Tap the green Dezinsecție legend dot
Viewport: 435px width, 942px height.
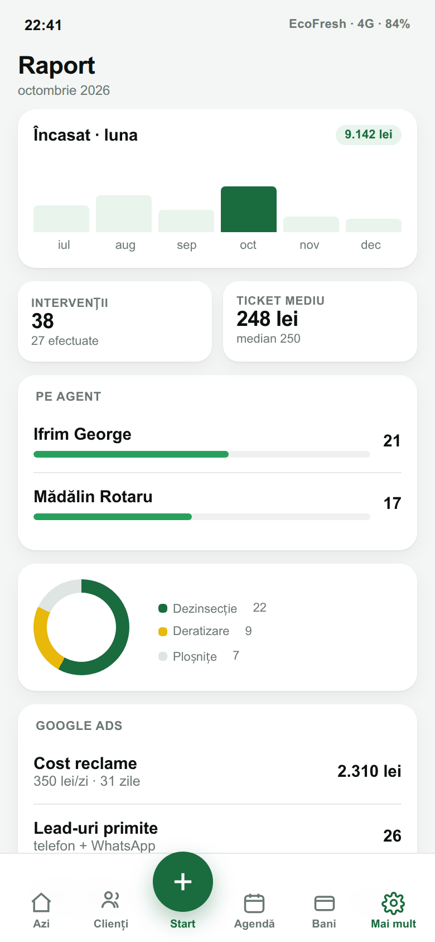163,608
